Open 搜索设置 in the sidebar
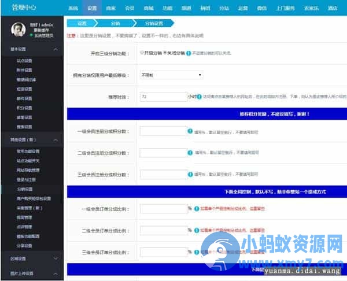Image resolution: width=347 pixels, height=281 pixels. coord(24,127)
